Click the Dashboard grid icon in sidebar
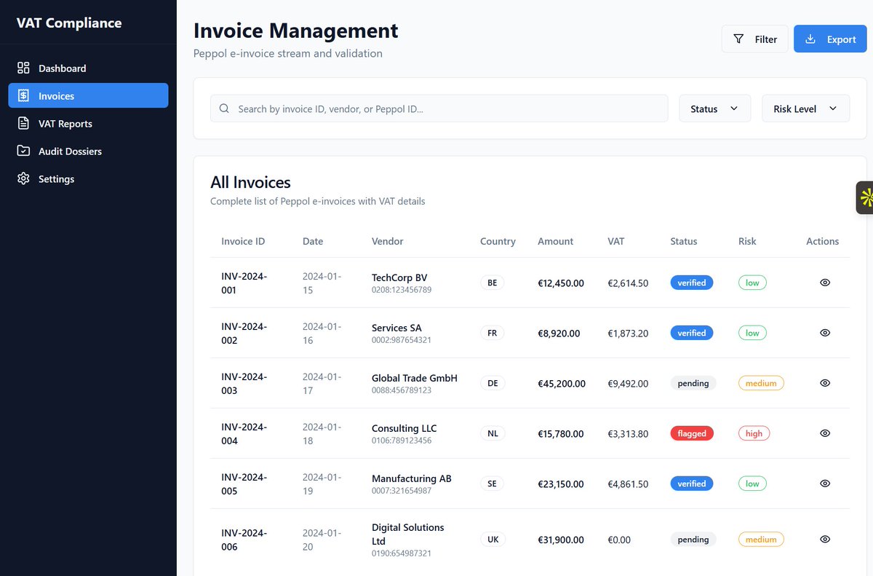This screenshot has height=576, width=873. (23, 68)
